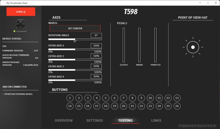
Task: Open the SETTINGS tab
Action: [x=95, y=120]
